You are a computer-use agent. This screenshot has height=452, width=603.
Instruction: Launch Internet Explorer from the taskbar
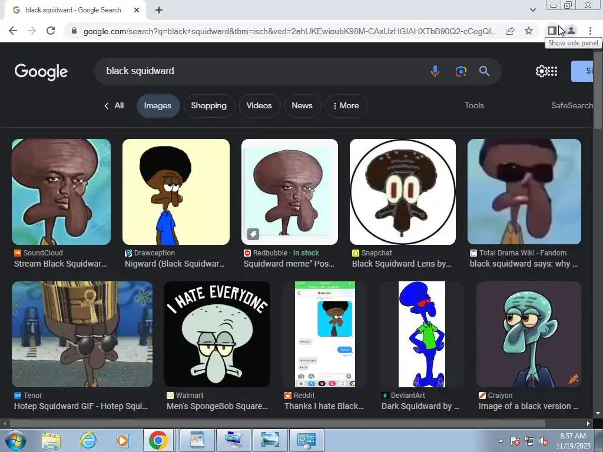(88, 440)
